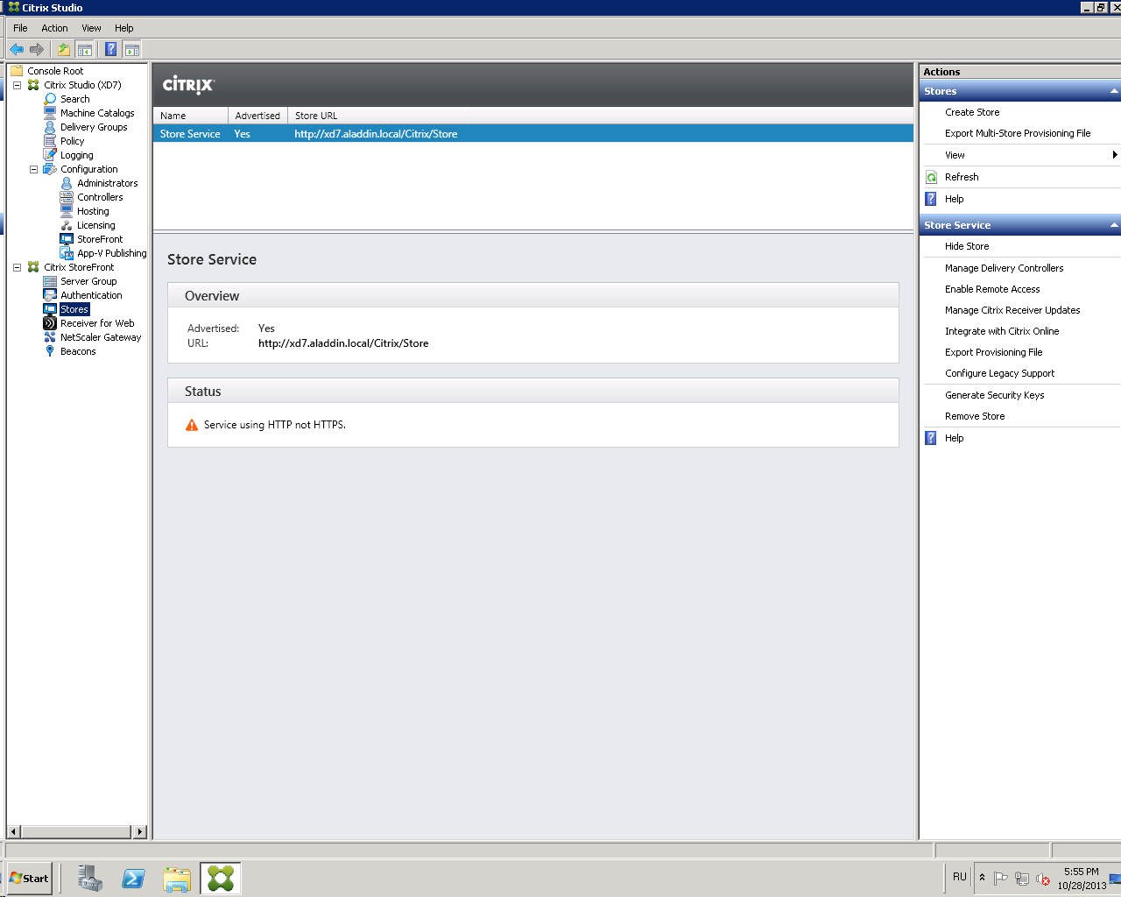Click the Start button
Viewport: 1121px width, 897px height.
(x=29, y=878)
